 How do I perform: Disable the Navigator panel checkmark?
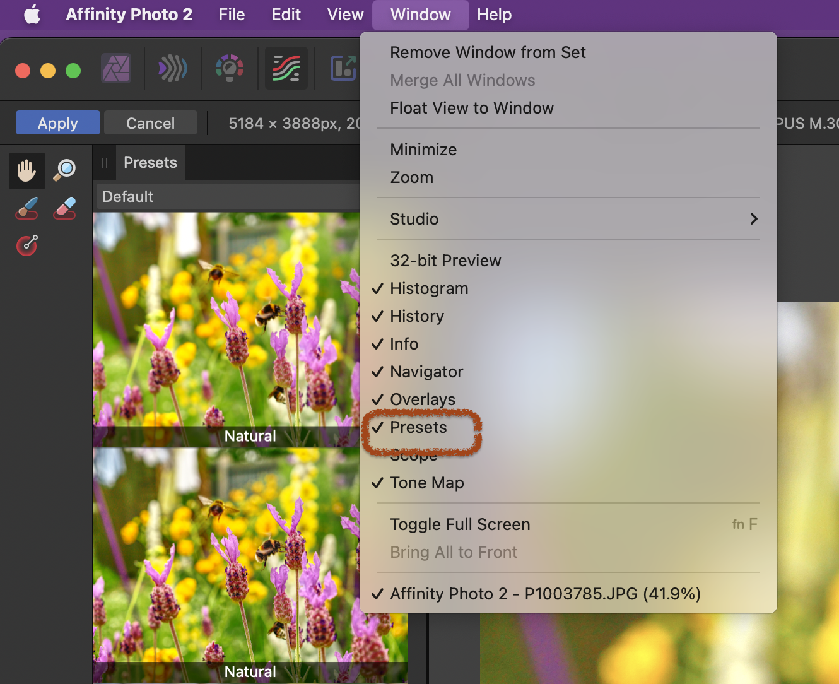click(x=426, y=372)
